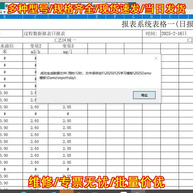
Task: Click the 过程数据报表日报表 cell
Action: 83,34
